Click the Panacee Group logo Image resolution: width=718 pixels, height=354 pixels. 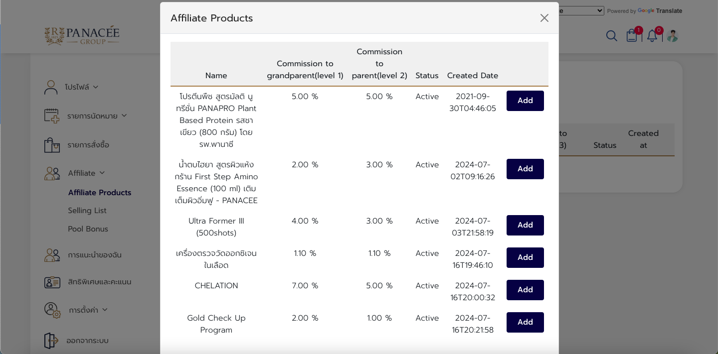82,35
